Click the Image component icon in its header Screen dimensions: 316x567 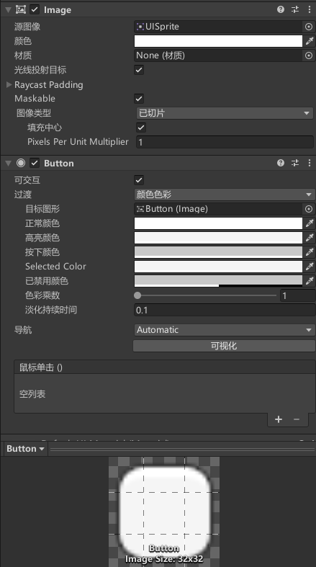[21, 9]
